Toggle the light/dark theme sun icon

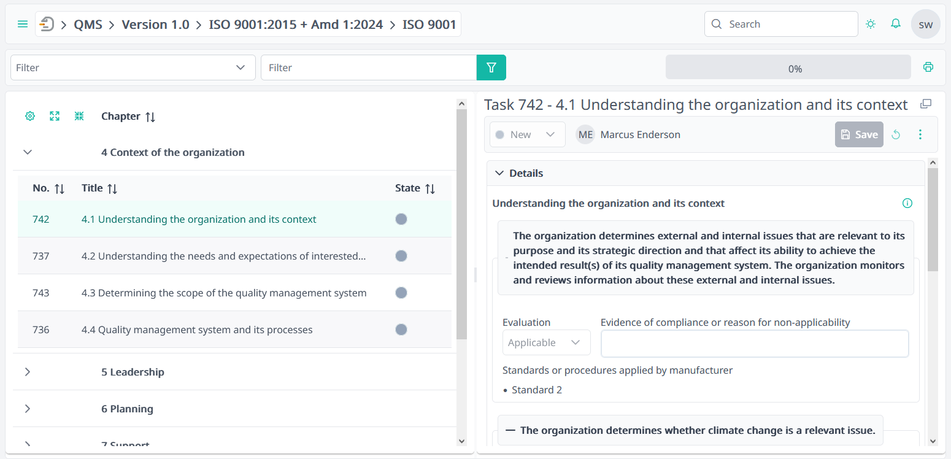point(870,24)
